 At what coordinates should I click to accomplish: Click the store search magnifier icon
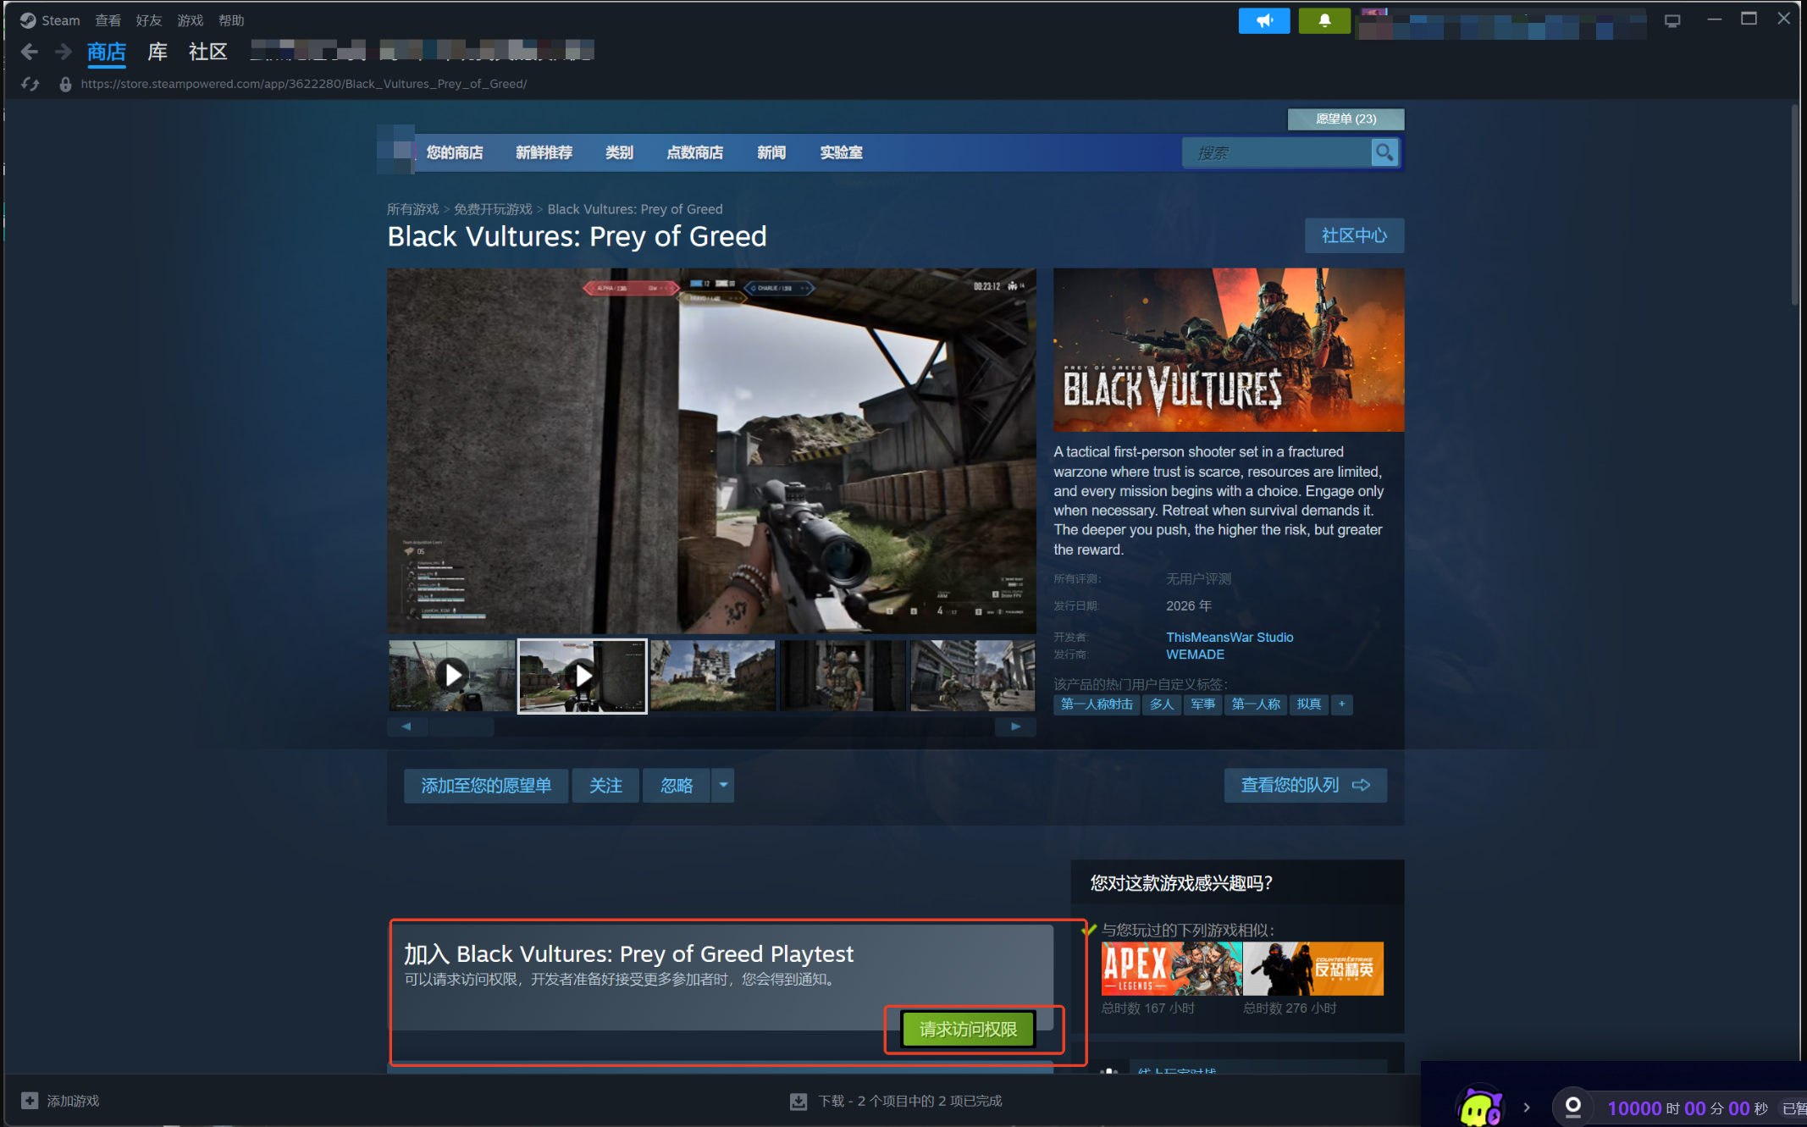1384,152
